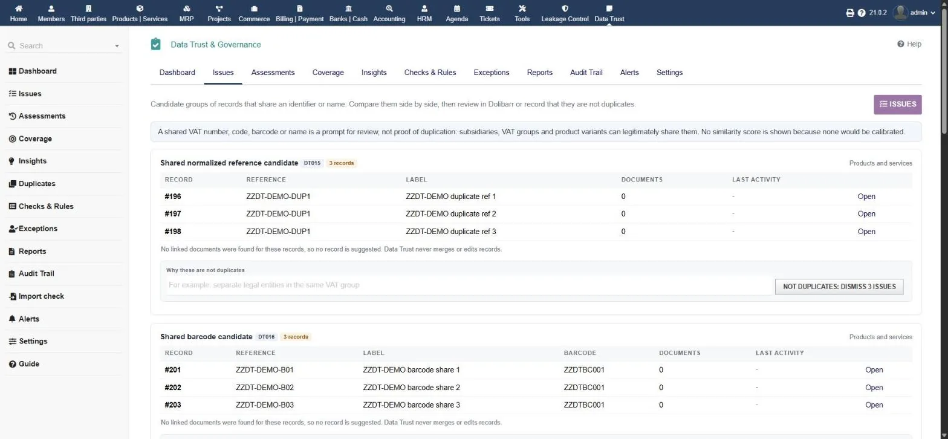Open the Accounting module icon
This screenshot has width=948, height=439.
389,8
